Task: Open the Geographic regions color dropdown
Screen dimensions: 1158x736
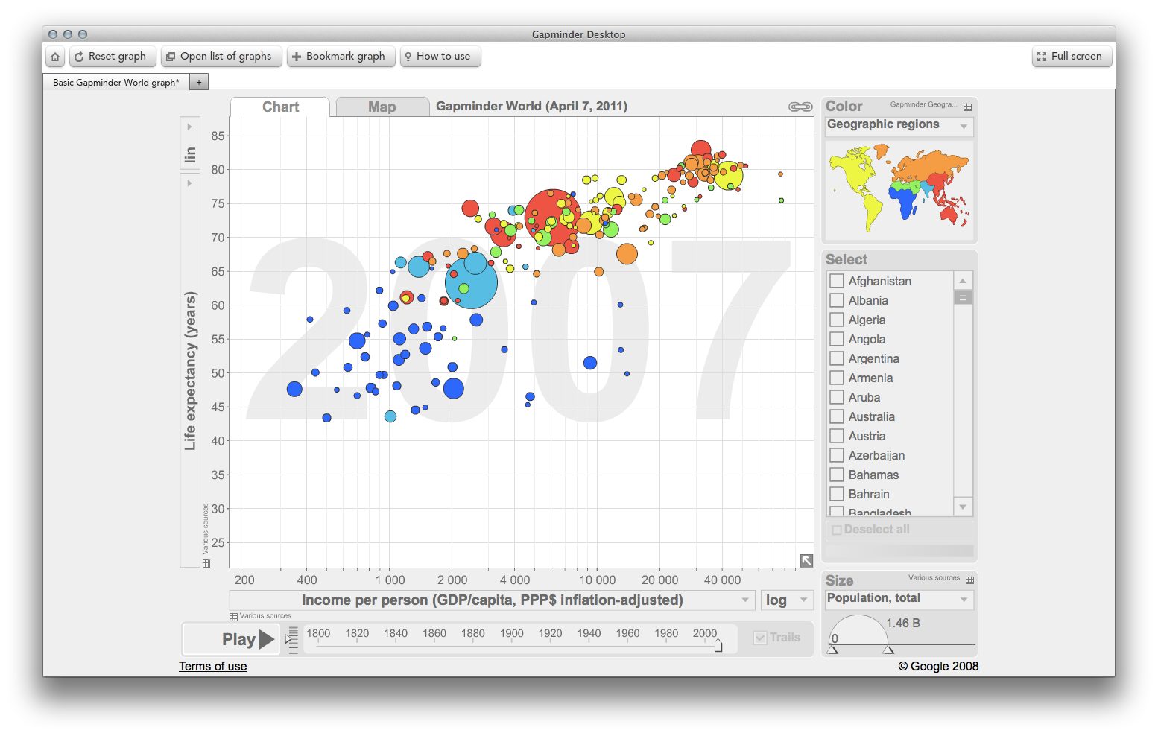Action: tap(899, 125)
